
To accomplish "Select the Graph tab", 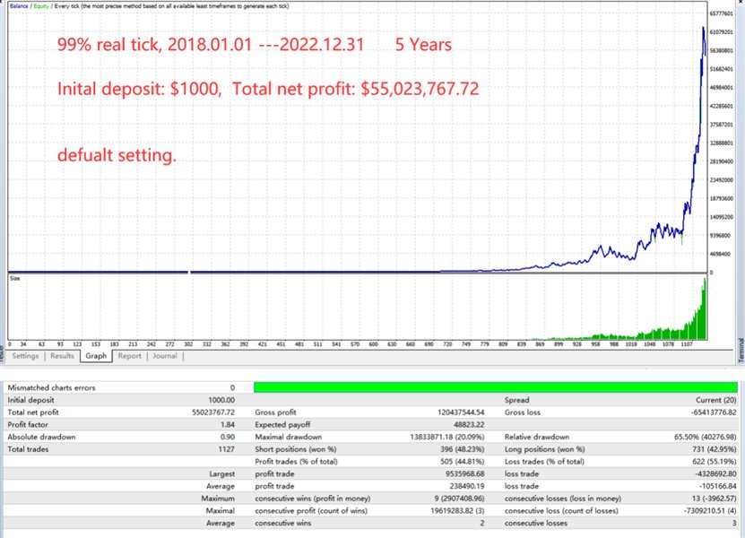I will pos(96,356).
